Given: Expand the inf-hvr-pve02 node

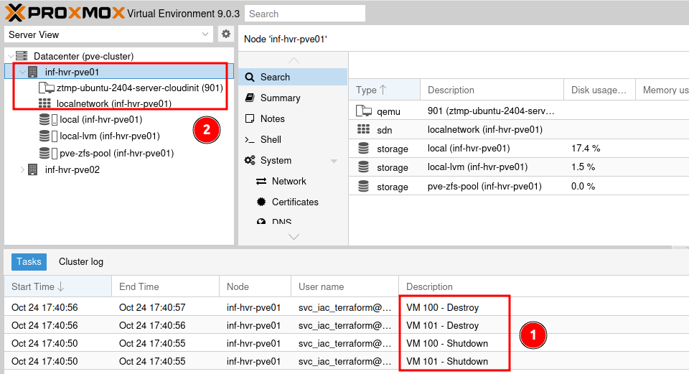Looking at the screenshot, I should (22, 170).
